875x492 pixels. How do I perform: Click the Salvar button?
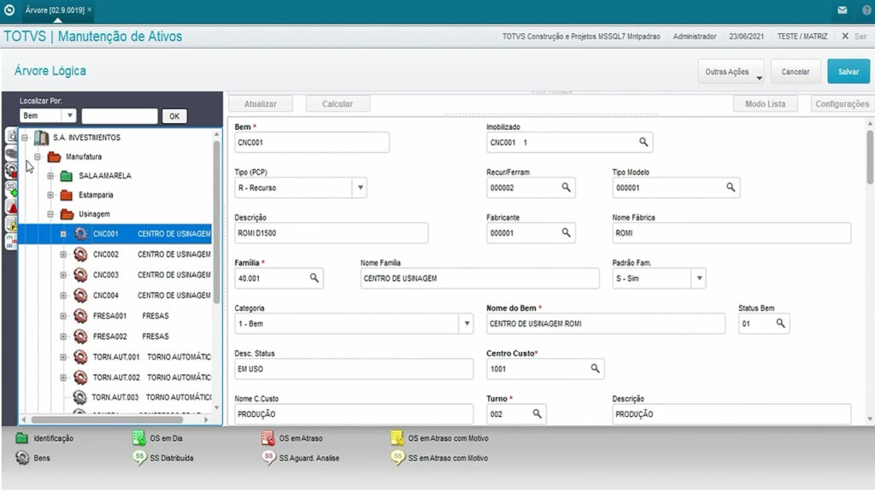pos(849,72)
